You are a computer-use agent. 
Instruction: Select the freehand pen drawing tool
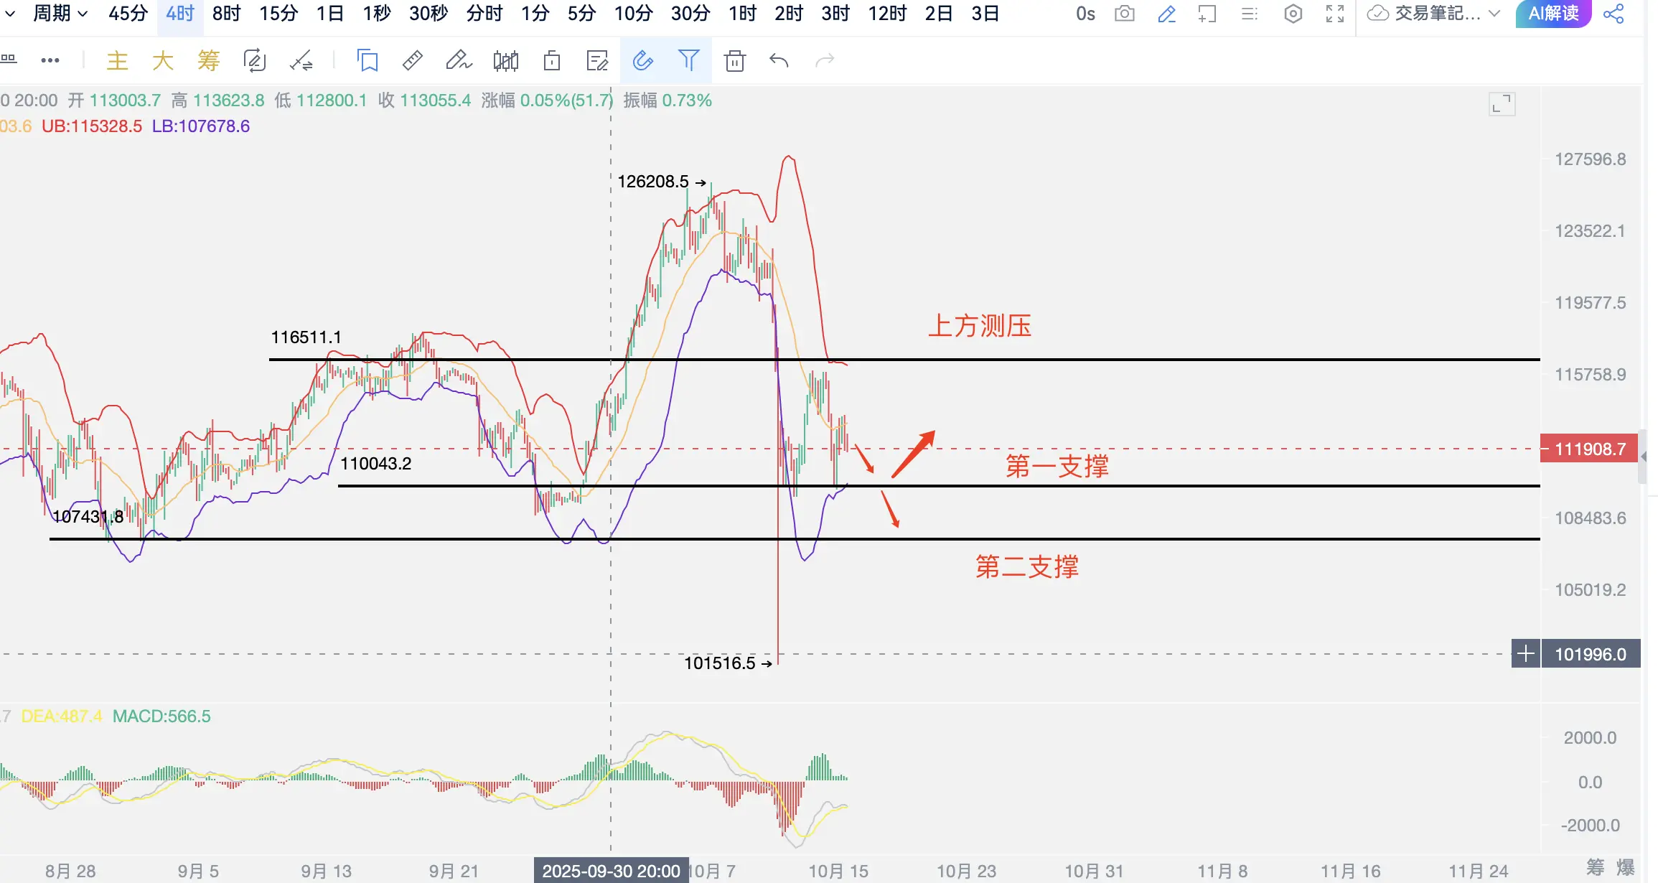[458, 60]
